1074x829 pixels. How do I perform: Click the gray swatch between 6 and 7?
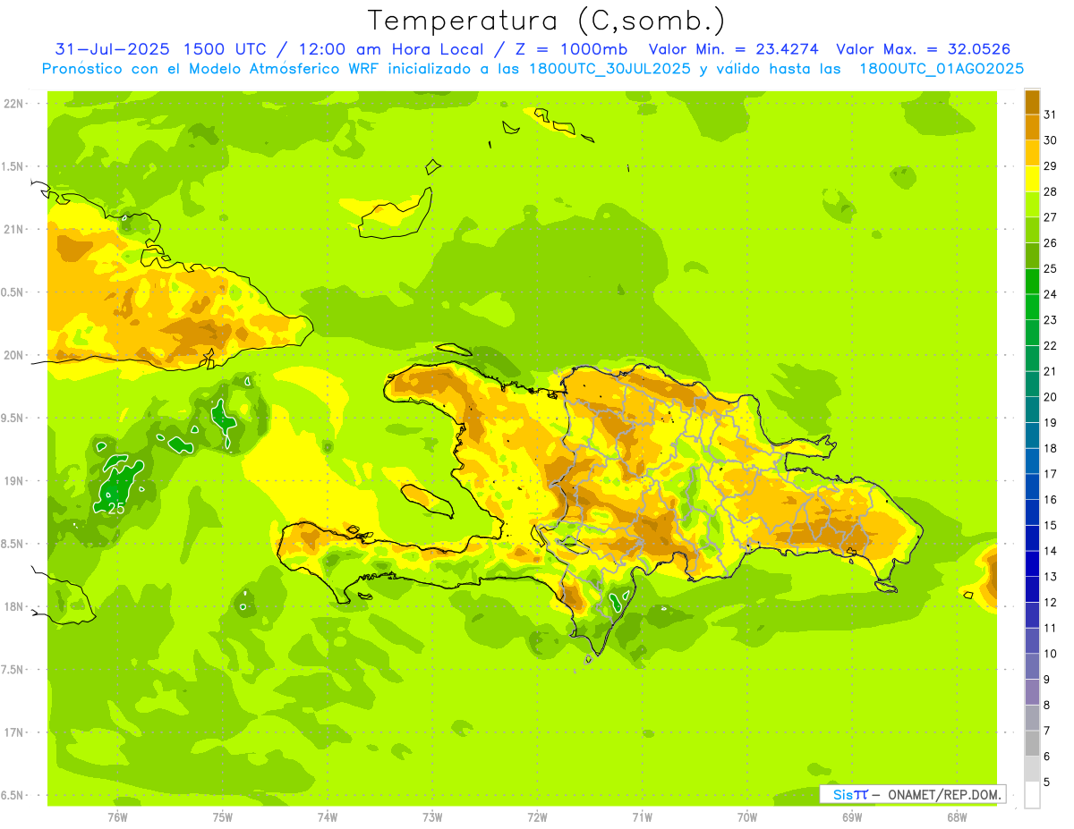1033,743
